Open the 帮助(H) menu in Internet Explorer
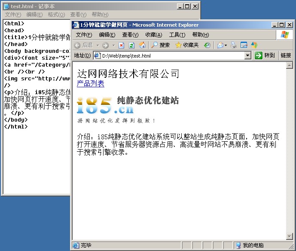This screenshot has width=296, height=251. (201, 35)
